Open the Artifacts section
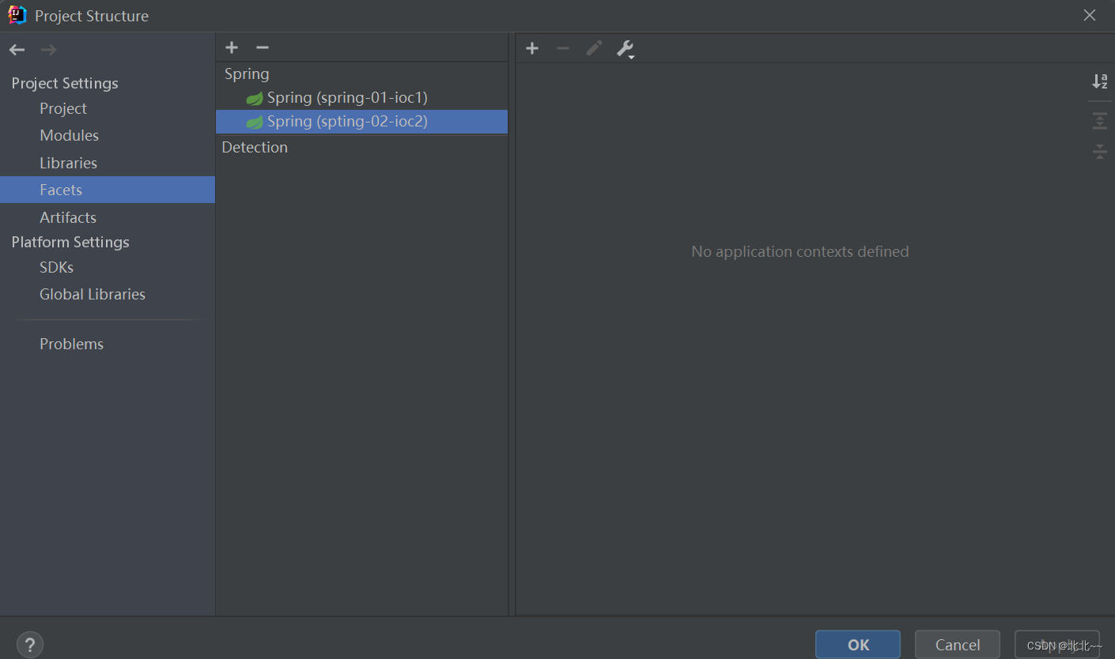The image size is (1115, 659). tap(68, 217)
